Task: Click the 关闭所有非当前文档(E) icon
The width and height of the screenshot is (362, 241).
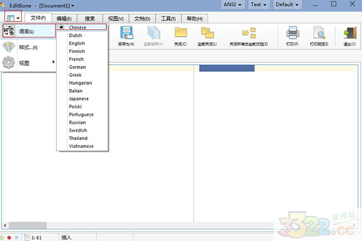Action: 249,33
